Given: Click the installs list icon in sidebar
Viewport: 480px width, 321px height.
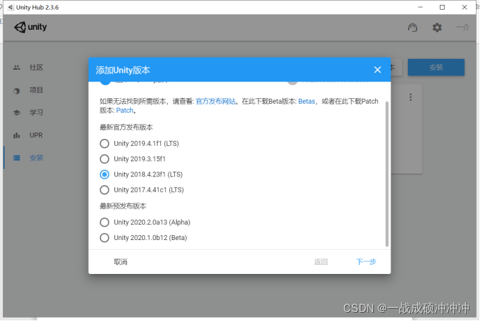Looking at the screenshot, I should 17,158.
